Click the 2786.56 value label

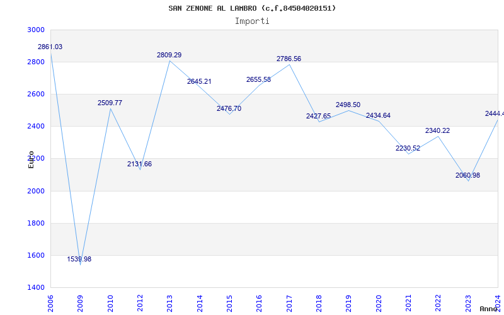pyautogui.click(x=289, y=59)
